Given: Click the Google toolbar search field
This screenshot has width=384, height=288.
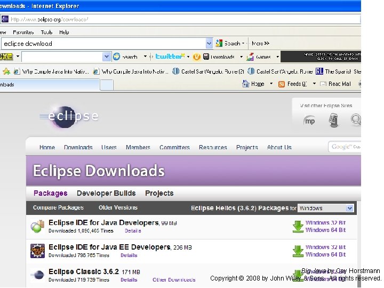Looking at the screenshot, I should pos(103,44).
